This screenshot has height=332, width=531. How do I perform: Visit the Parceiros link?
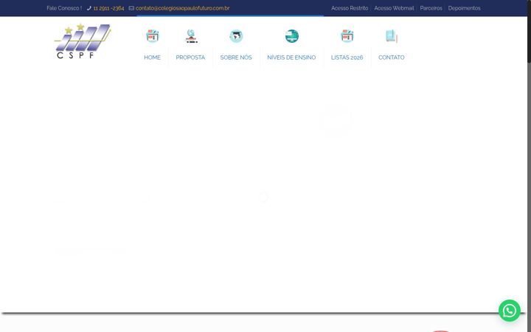click(x=431, y=8)
